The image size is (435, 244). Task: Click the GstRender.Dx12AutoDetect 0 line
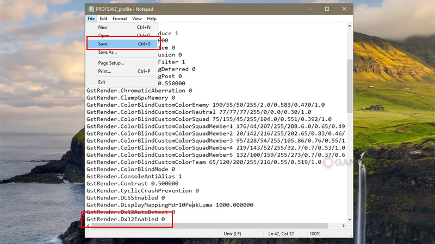tap(130, 212)
